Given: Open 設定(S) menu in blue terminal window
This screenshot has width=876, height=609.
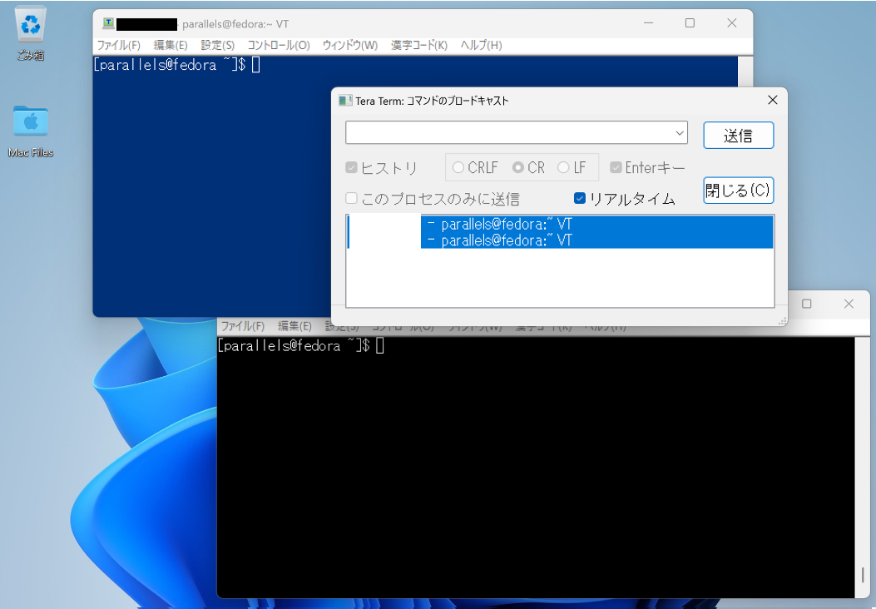Looking at the screenshot, I should 217,45.
